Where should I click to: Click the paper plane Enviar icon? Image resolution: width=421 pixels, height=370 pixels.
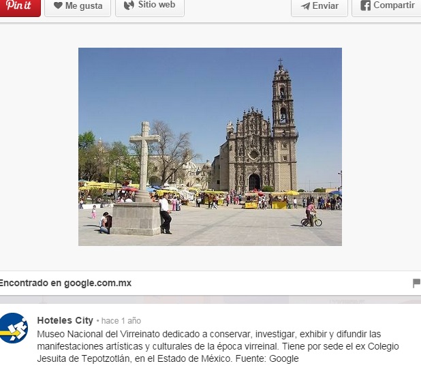pos(305,6)
